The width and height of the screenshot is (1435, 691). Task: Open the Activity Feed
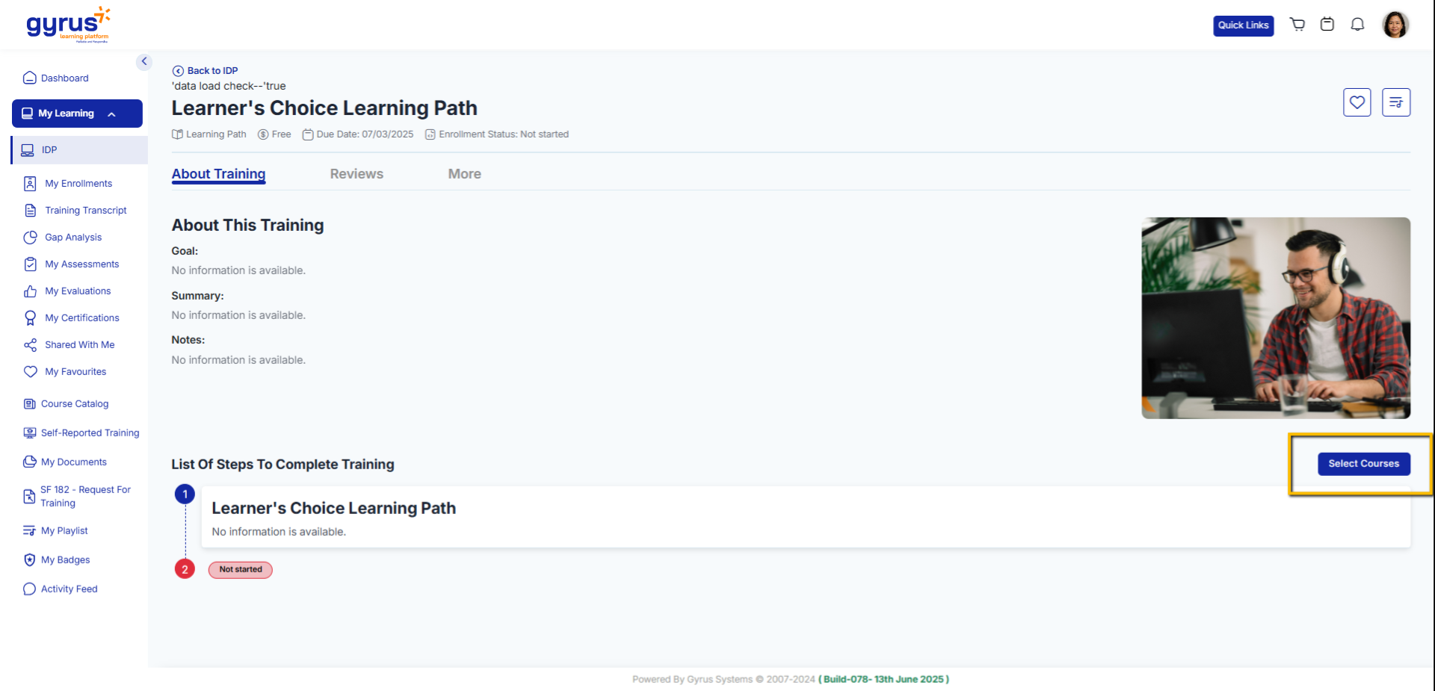coord(61,589)
